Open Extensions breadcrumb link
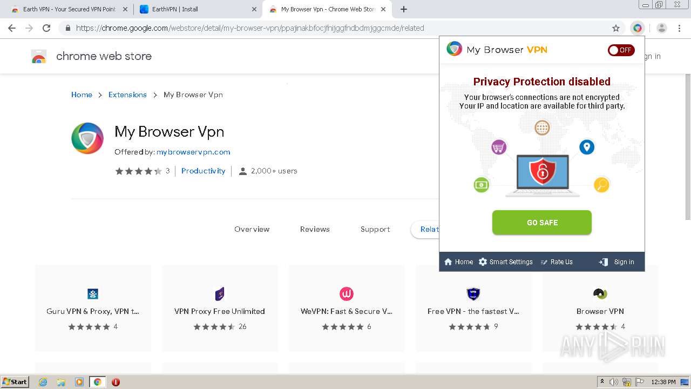Viewport: 691px width, 389px height. (127, 95)
